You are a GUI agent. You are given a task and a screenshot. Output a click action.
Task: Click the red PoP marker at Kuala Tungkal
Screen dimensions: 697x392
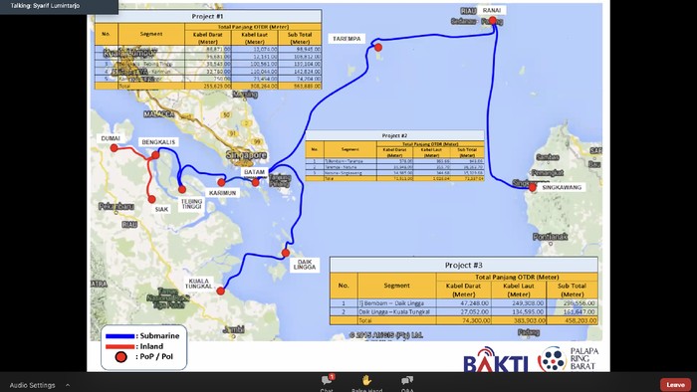[220, 292]
